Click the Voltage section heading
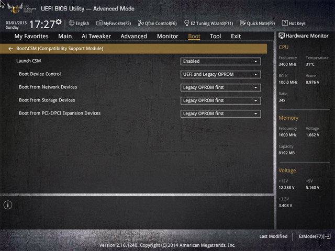The height and width of the screenshot is (251, 335). pos(287,170)
